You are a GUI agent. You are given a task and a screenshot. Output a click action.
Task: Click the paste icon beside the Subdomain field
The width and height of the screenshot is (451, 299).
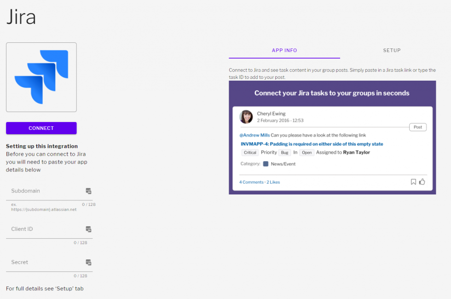[x=88, y=191]
